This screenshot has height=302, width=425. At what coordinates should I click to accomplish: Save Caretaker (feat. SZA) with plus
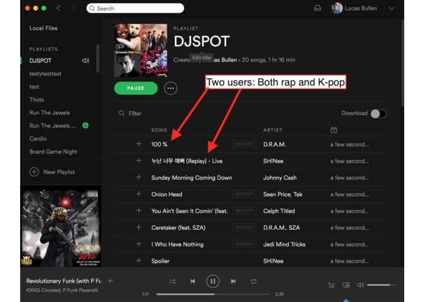[138, 227]
